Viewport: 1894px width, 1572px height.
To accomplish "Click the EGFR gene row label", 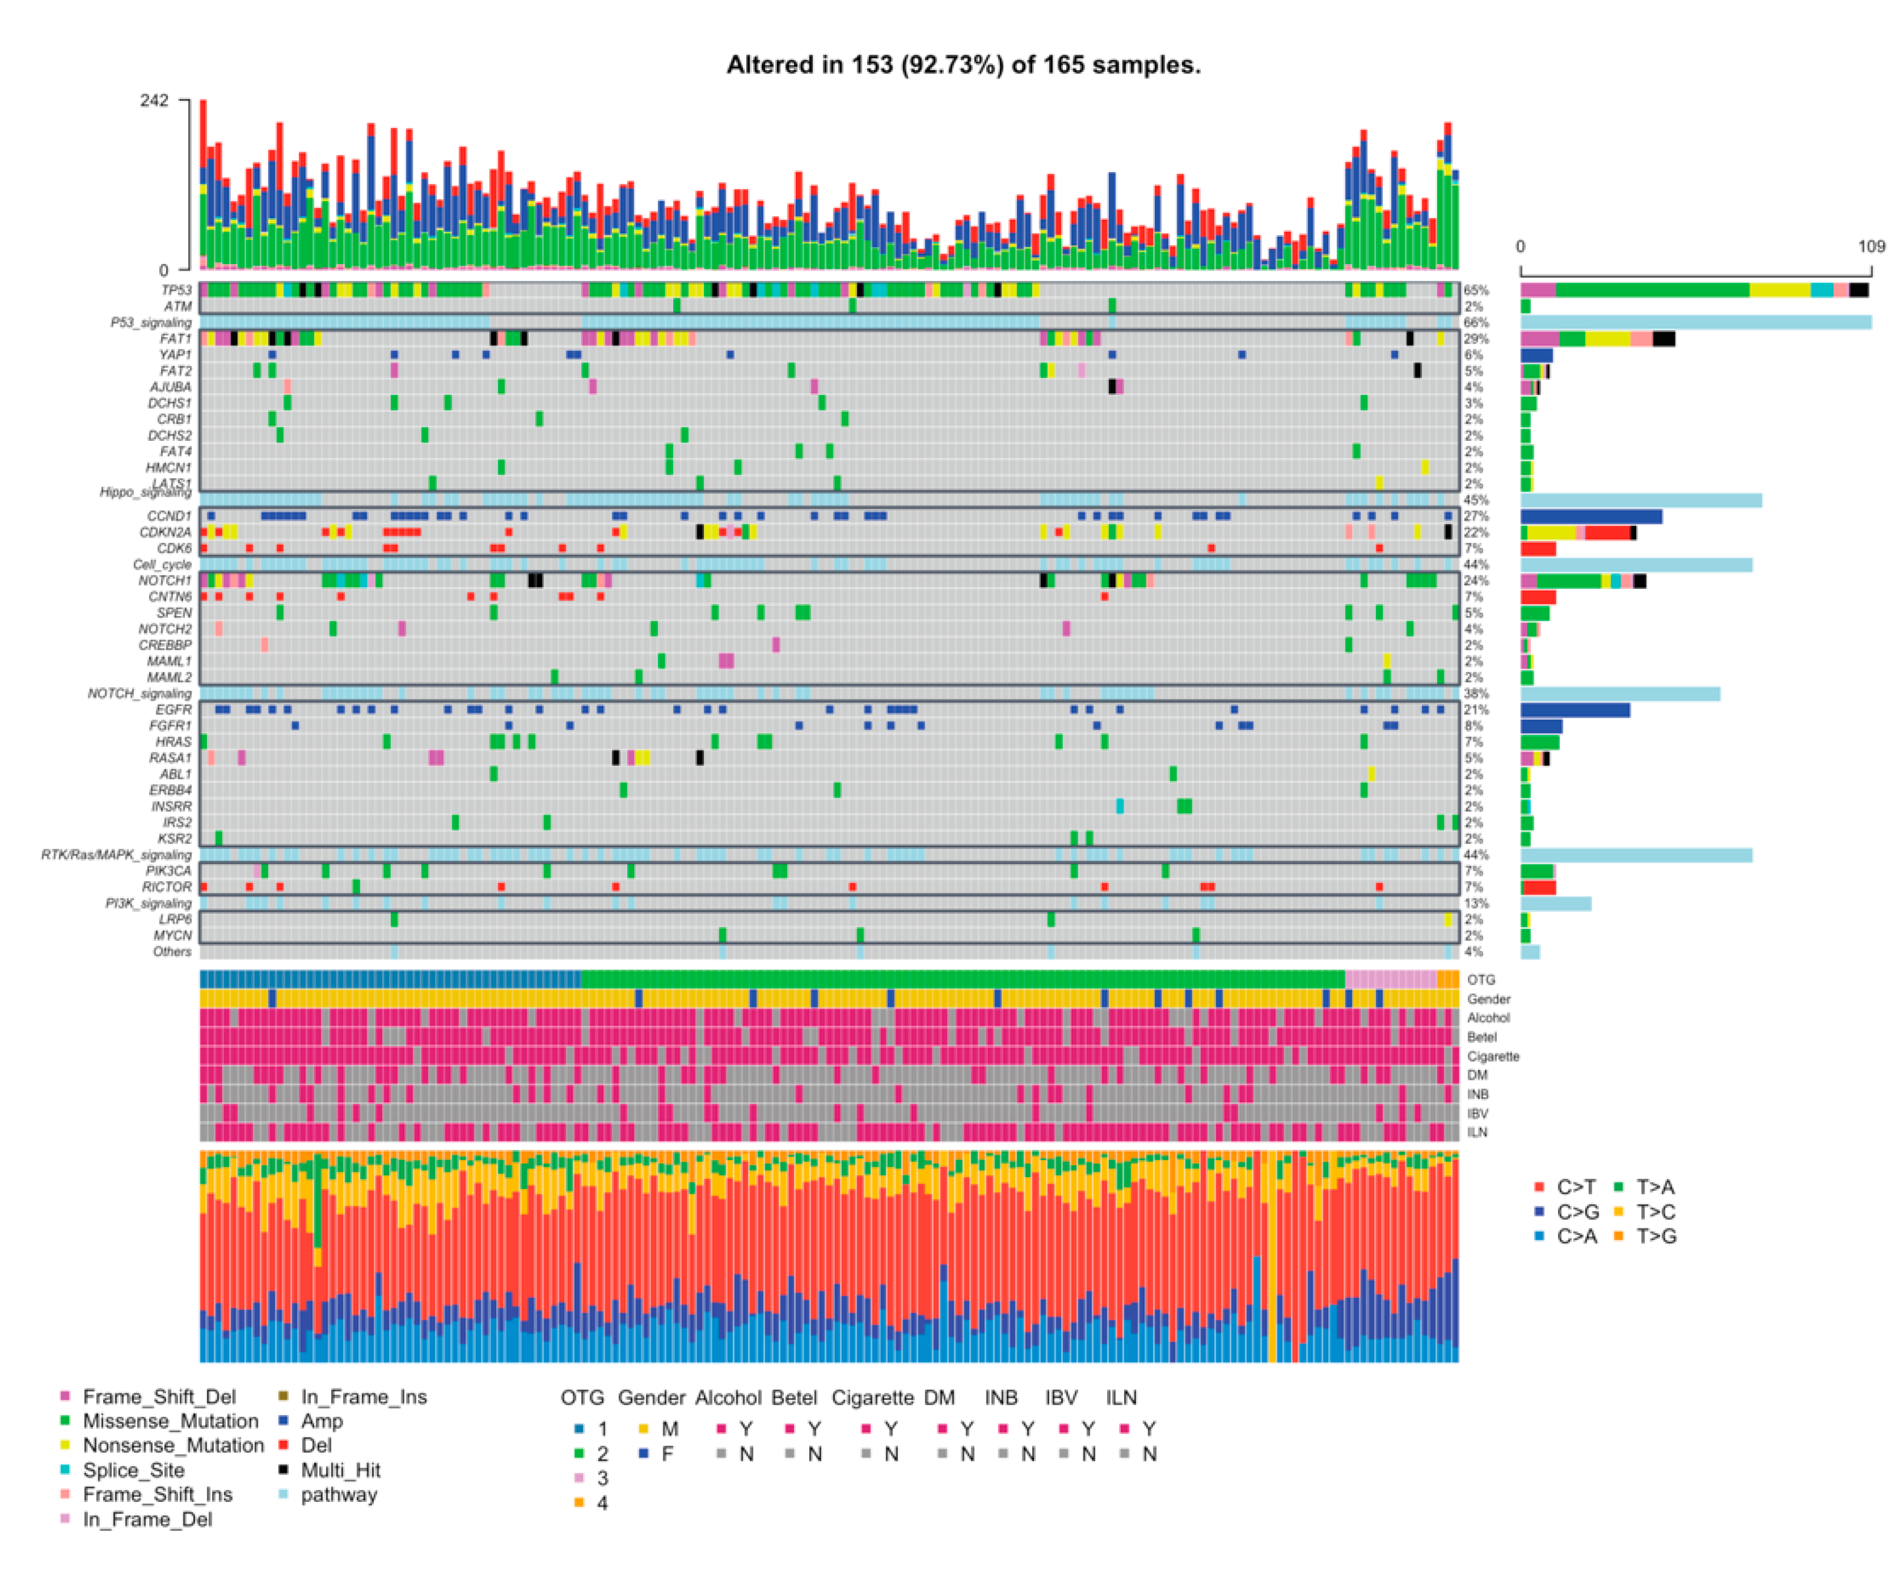I will 173,710.
